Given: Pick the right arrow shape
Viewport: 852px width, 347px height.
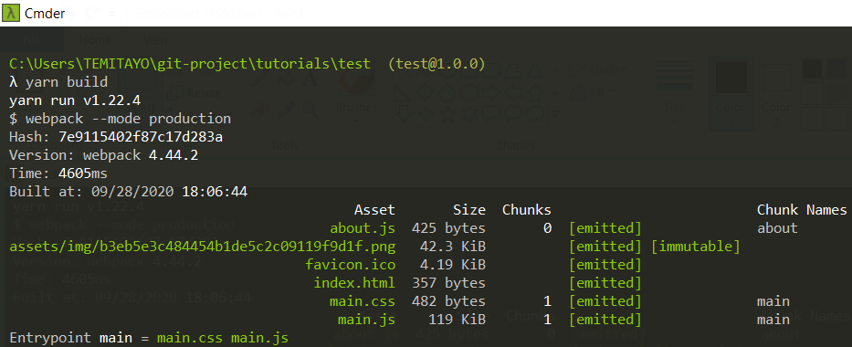Looking at the screenshot, I should 491,92.
